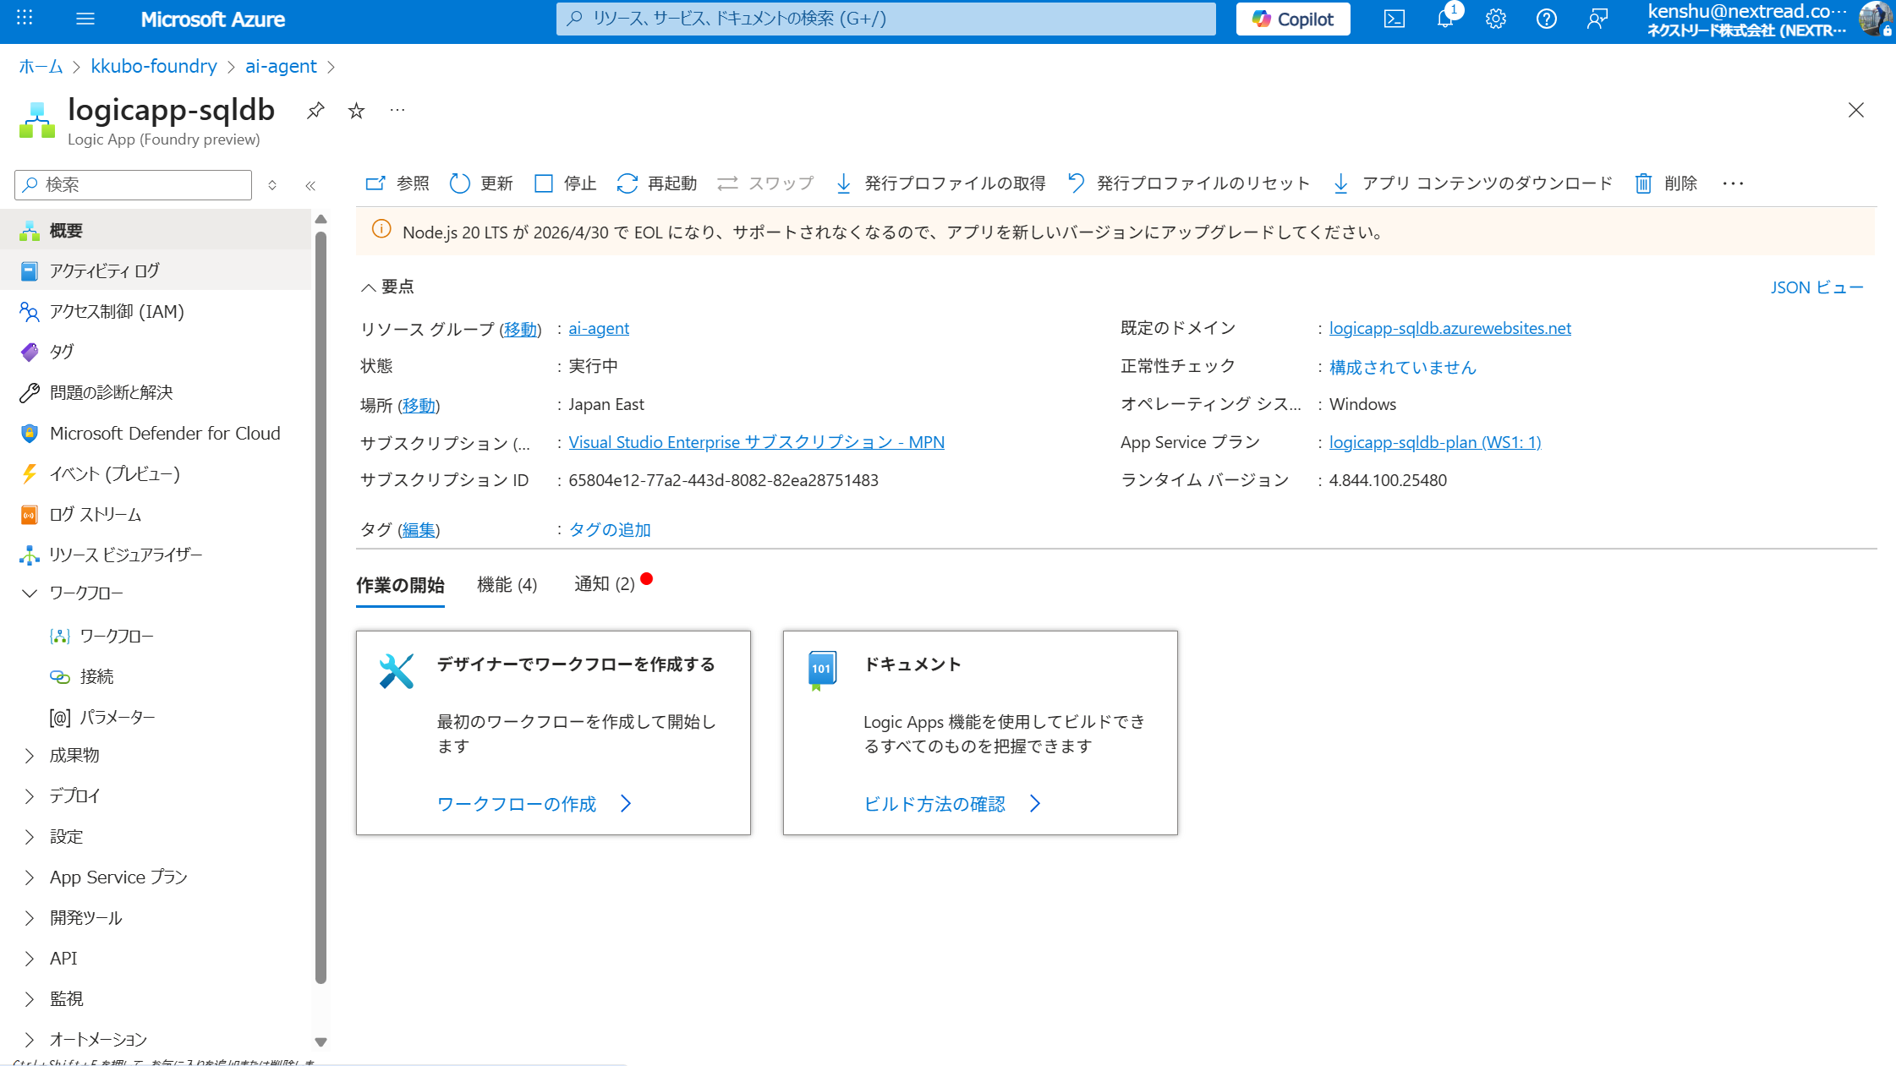The height and width of the screenshot is (1066, 1896).
Task: Switch to the 機能 (4) tab
Action: click(x=507, y=585)
